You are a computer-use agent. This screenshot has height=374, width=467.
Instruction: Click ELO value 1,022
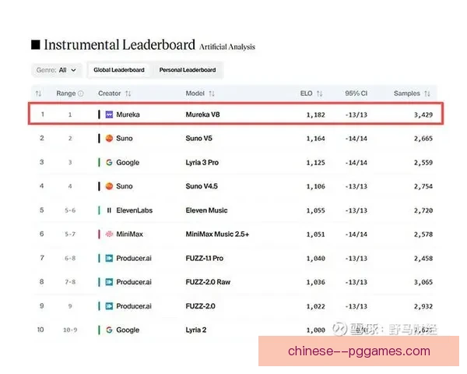pos(316,306)
